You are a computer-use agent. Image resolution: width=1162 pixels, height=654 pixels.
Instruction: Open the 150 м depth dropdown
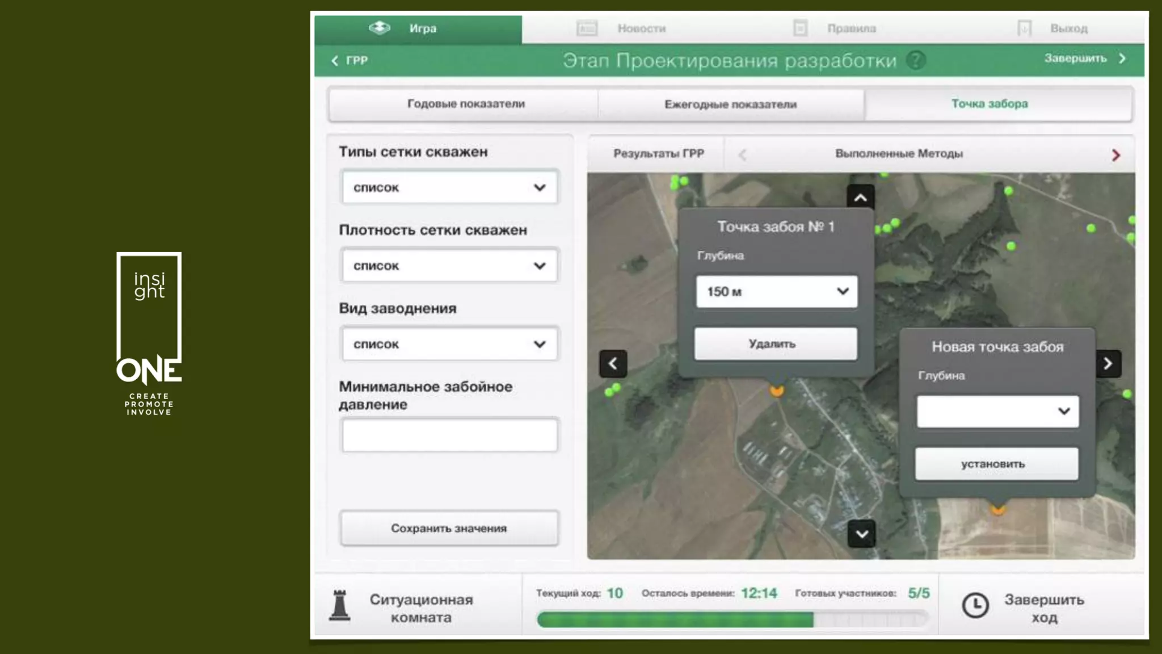click(x=776, y=292)
